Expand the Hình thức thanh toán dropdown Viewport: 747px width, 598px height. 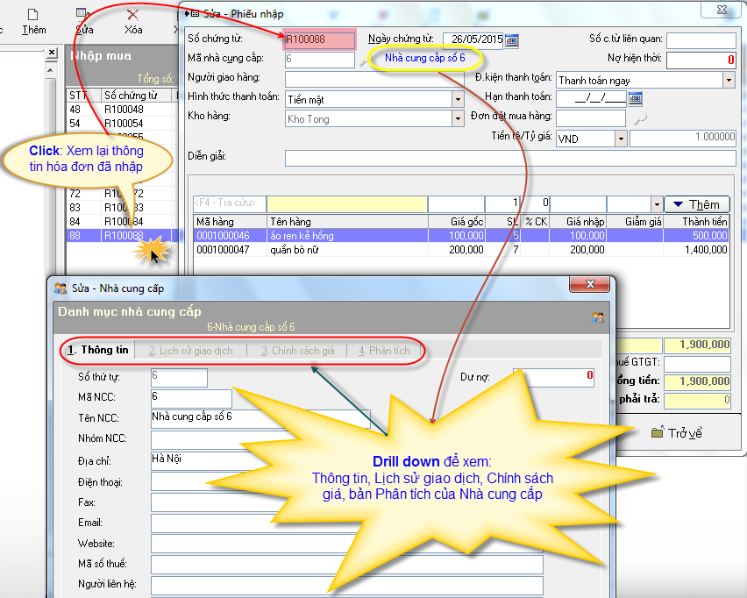458,99
